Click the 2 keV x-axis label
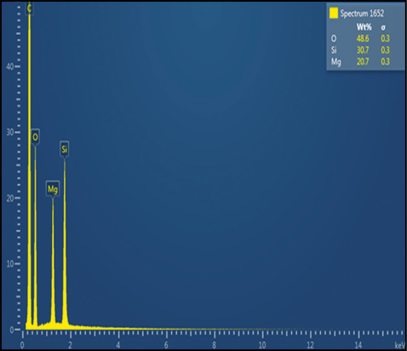Viewport: 407px width, 351px height. pyautogui.click(x=70, y=345)
